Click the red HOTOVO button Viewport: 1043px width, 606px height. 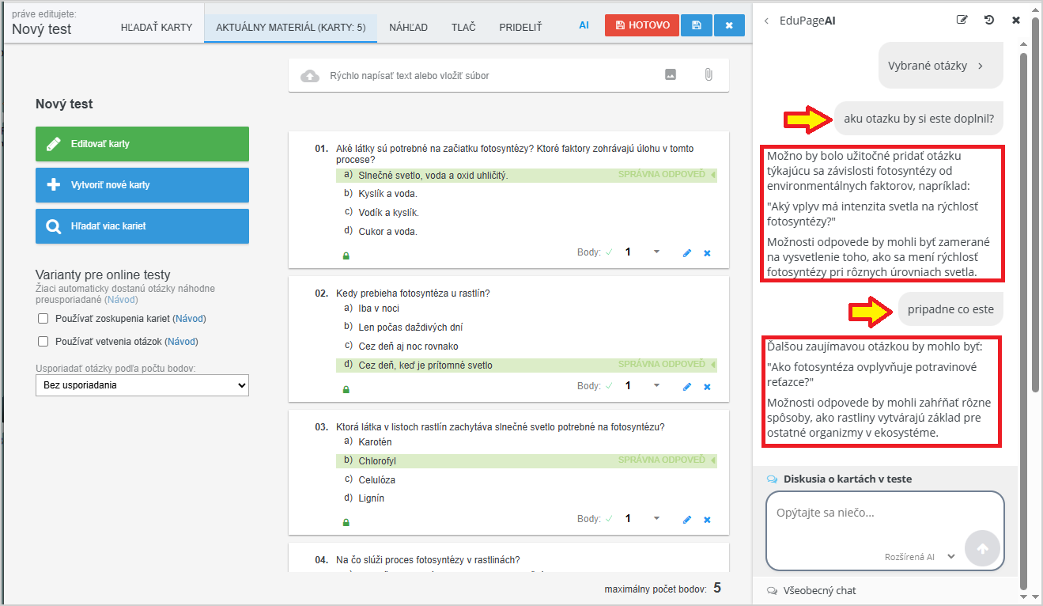(x=641, y=25)
